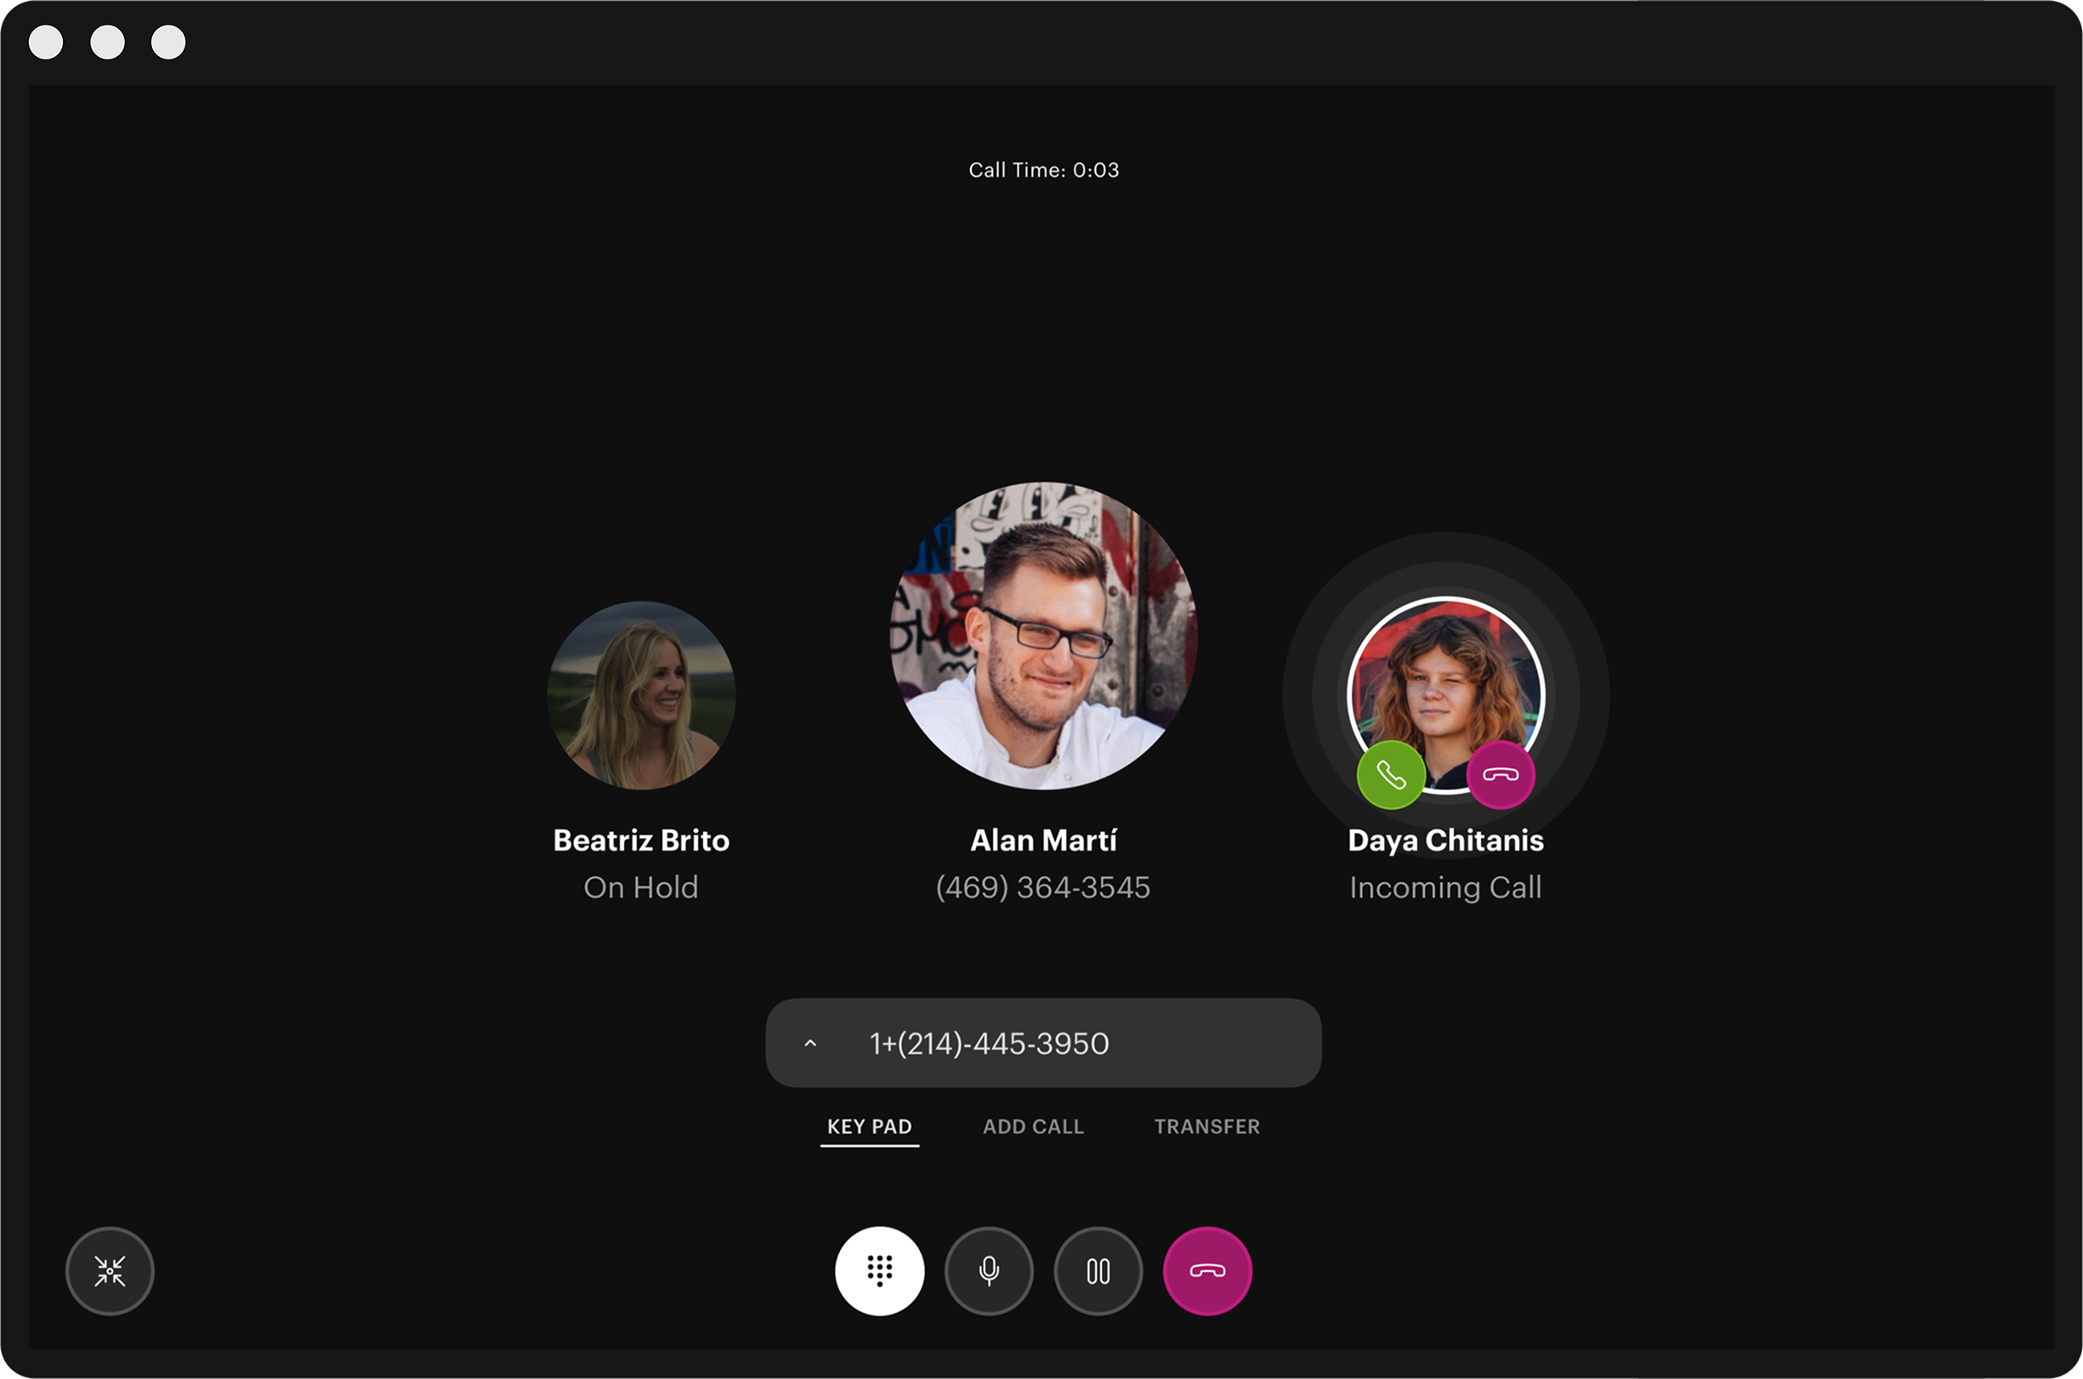Mute the microphone
Viewport: 2083px width, 1379px height.
(989, 1271)
